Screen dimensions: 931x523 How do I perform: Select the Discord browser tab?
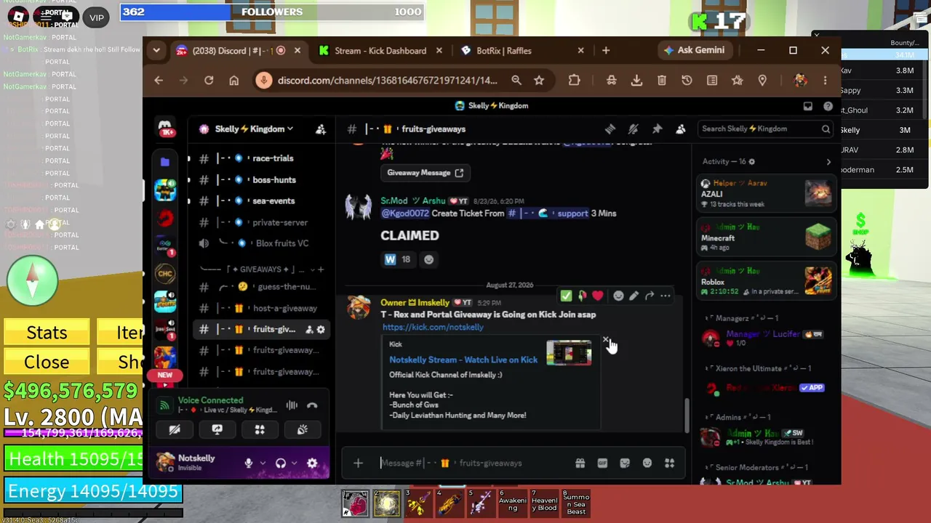238,51
